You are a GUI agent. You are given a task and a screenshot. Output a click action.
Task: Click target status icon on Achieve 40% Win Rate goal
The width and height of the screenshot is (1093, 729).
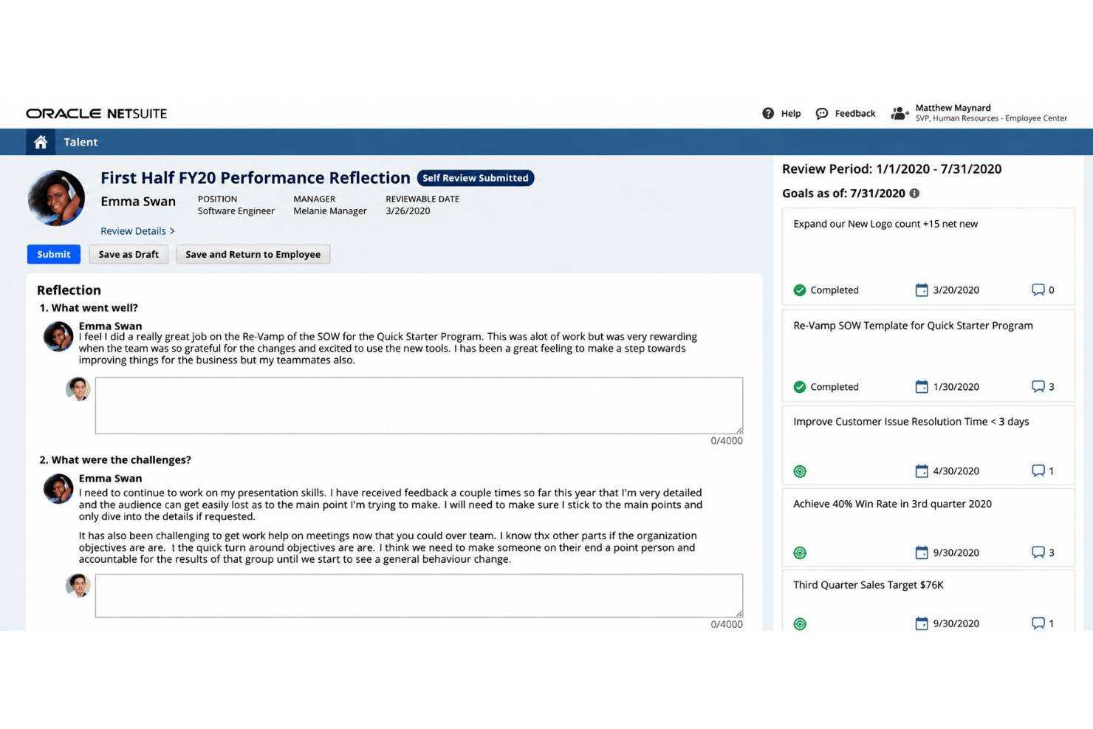pyautogui.click(x=800, y=553)
